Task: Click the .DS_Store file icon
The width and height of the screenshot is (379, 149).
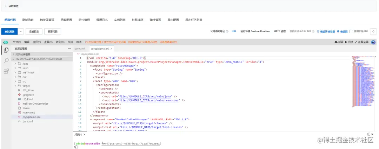Action: [20, 90]
